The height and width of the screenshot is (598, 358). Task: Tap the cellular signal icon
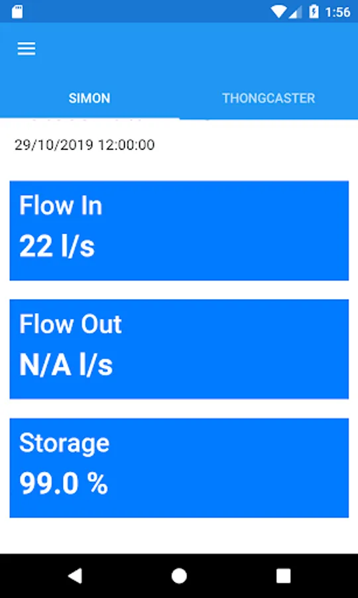(295, 12)
